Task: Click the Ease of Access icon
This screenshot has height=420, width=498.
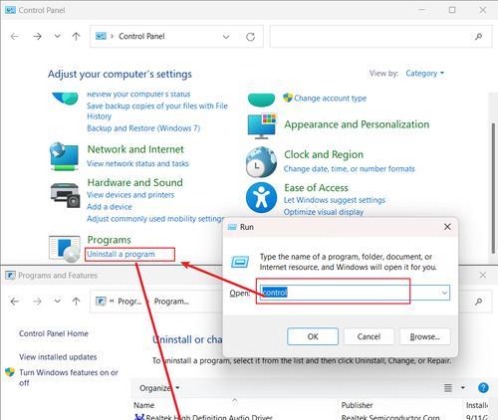Action: point(262,197)
